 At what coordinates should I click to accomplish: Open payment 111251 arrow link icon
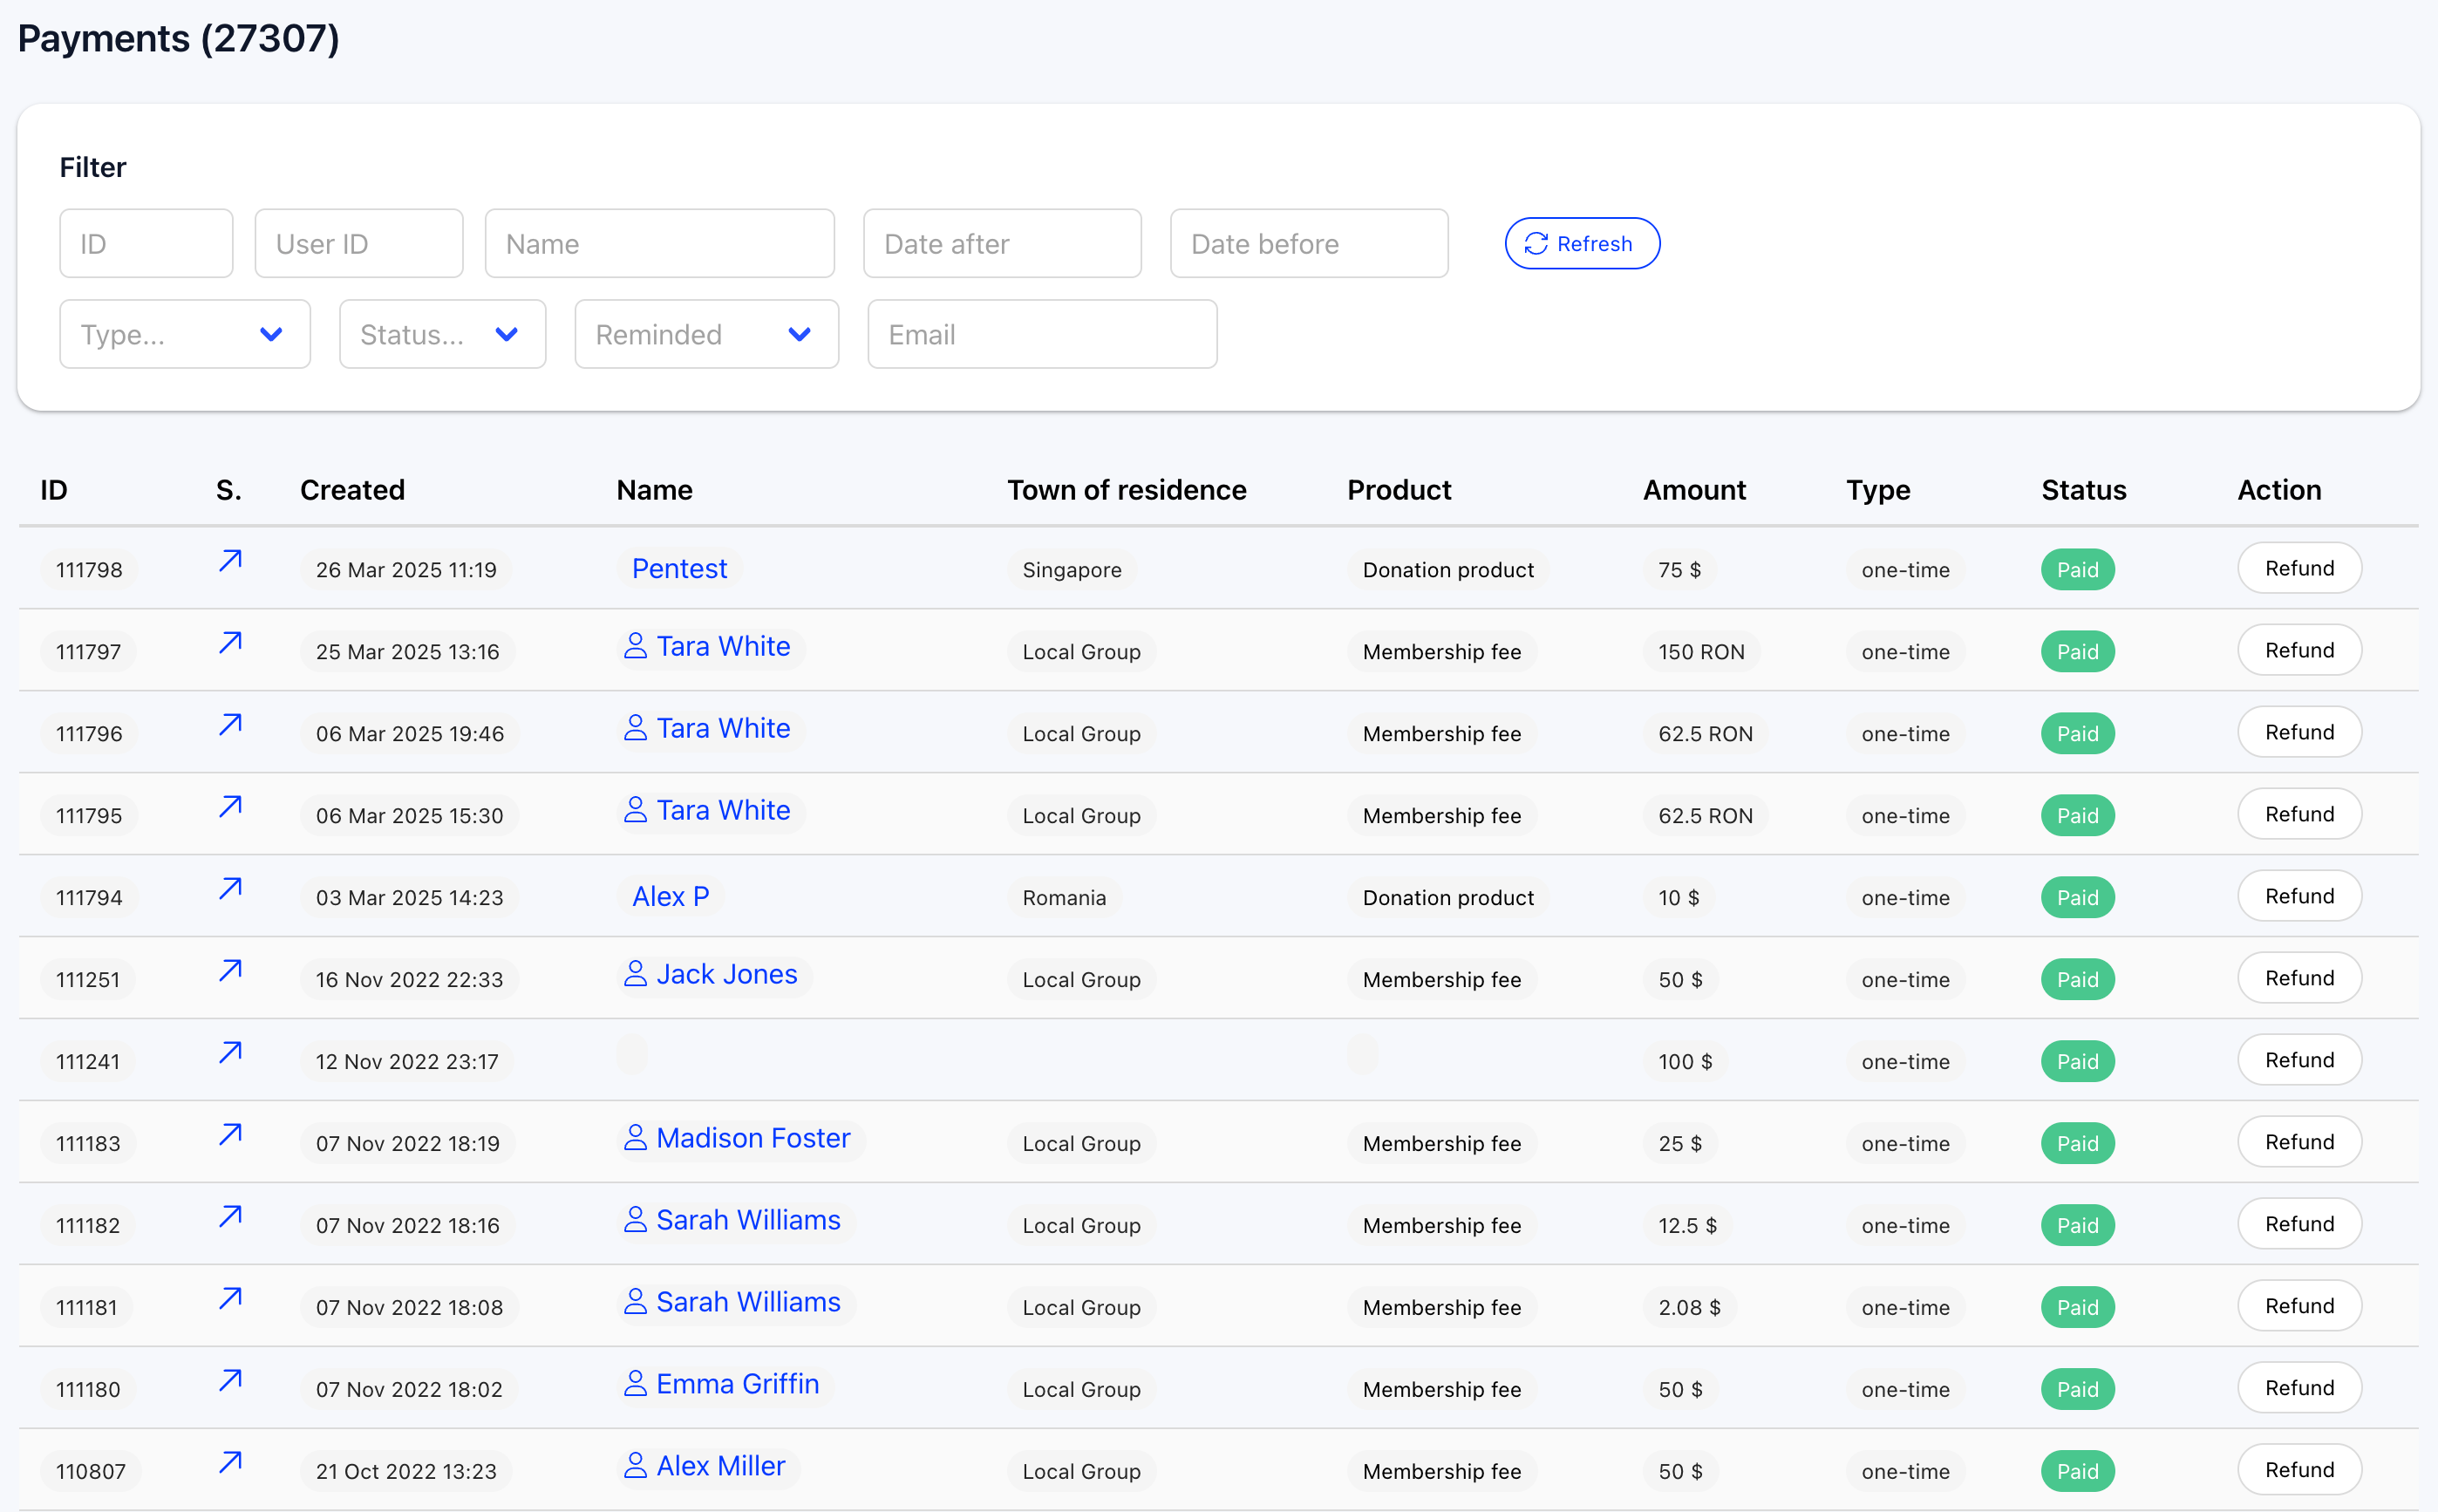tap(230, 971)
